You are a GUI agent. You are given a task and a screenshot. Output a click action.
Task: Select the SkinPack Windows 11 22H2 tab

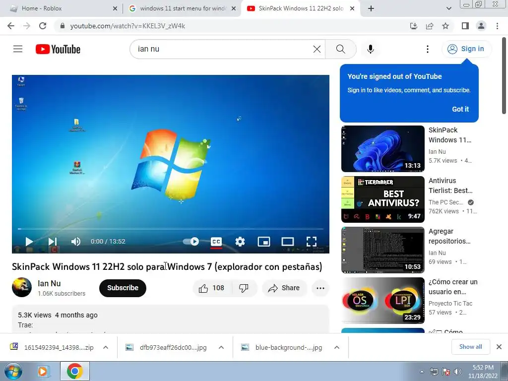click(x=301, y=8)
